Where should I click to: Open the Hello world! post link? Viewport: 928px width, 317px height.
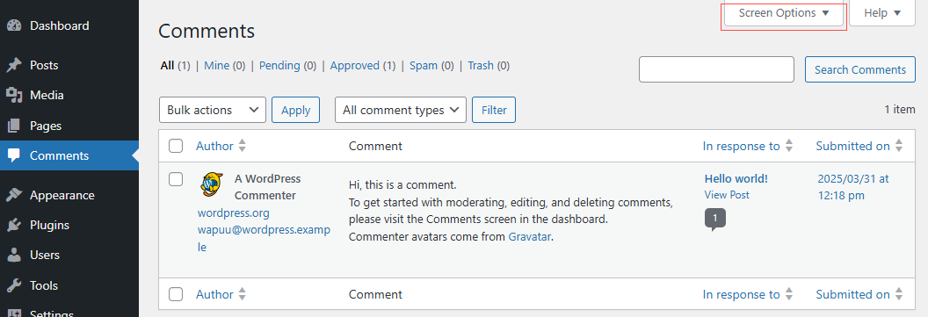pyautogui.click(x=736, y=178)
